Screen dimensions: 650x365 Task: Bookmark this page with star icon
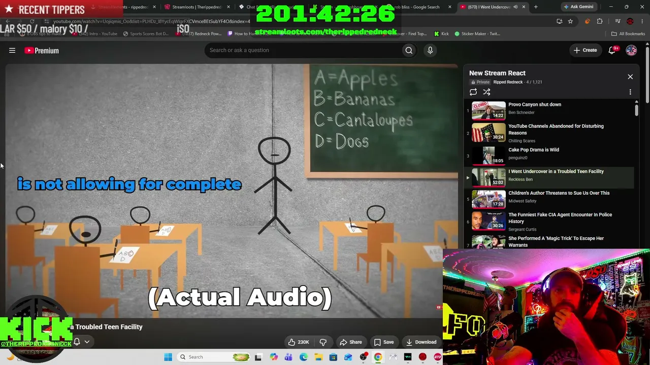(570, 21)
